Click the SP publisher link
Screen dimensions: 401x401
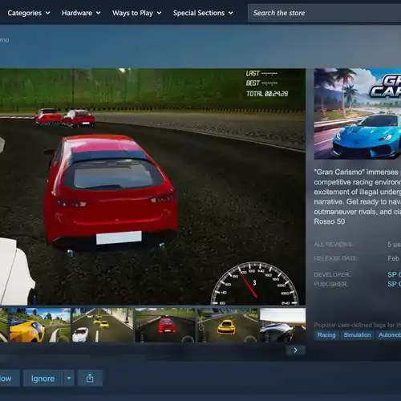[395, 284]
